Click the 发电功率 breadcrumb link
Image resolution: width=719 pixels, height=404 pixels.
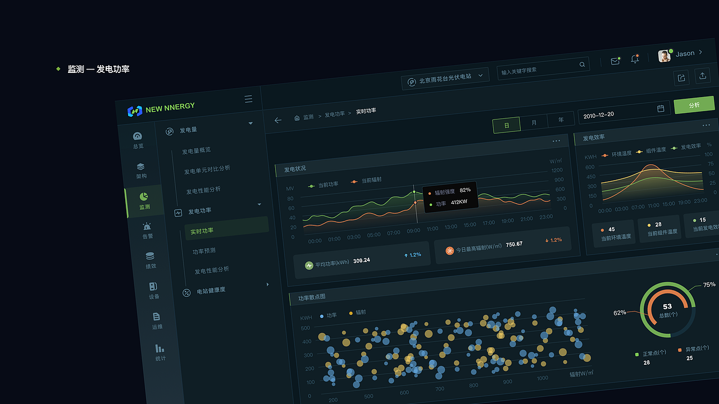[x=335, y=114]
